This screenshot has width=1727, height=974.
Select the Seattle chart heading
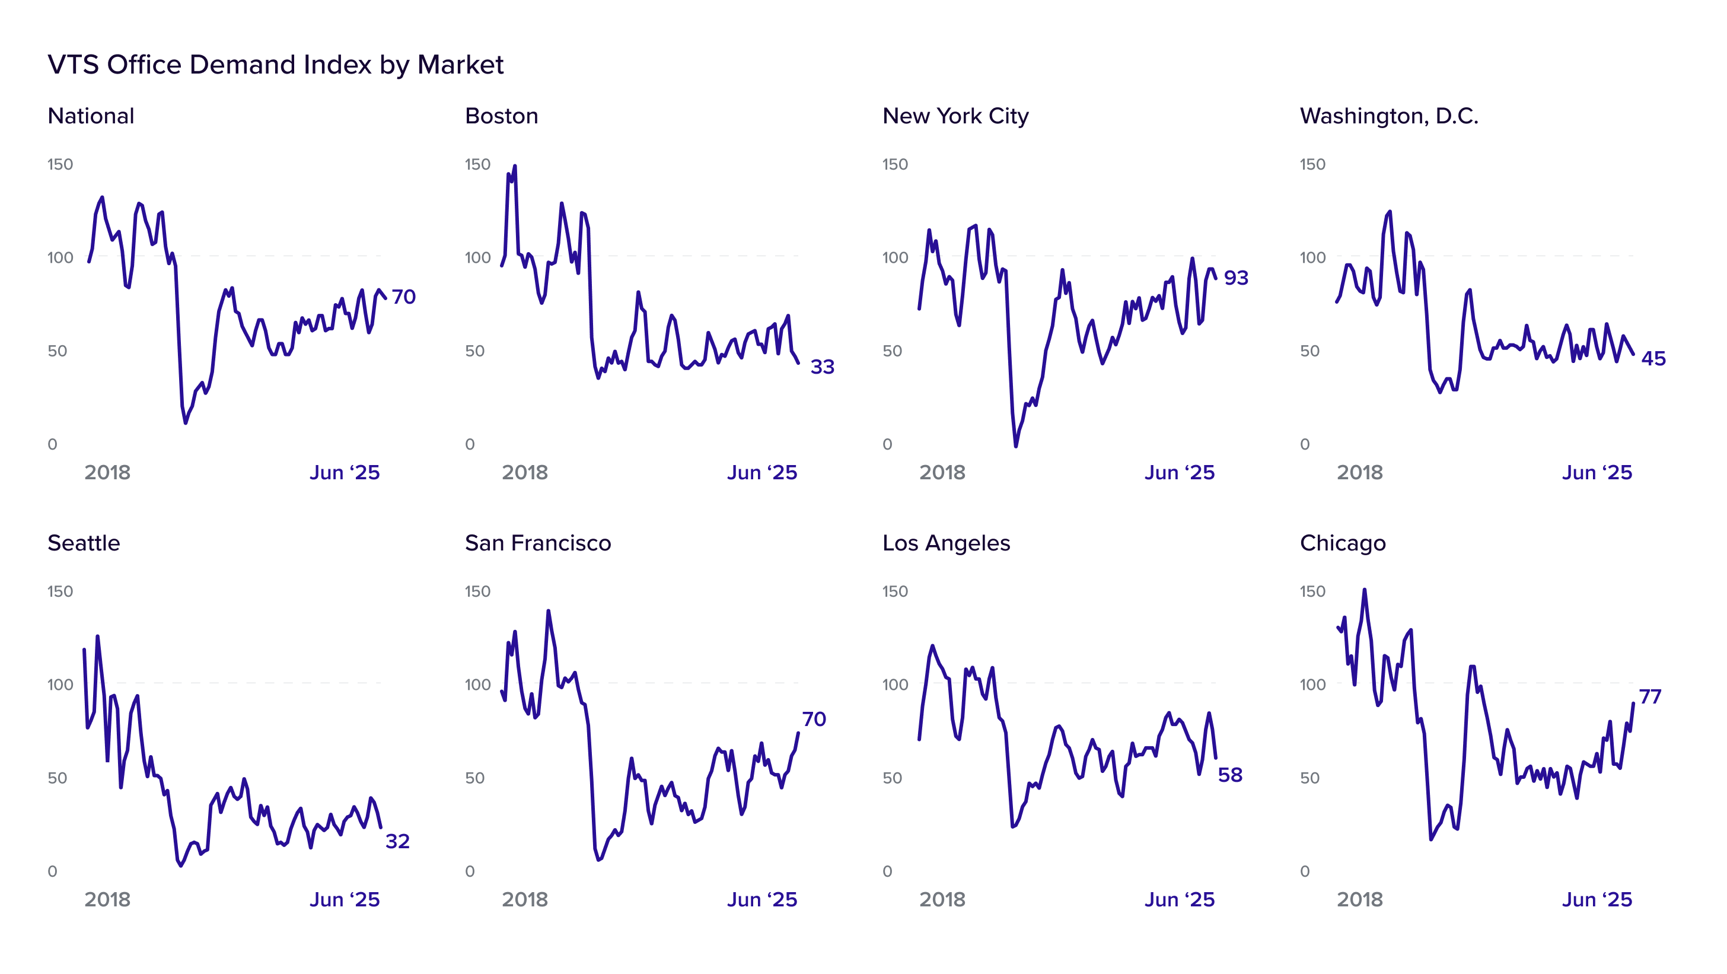click(x=84, y=543)
